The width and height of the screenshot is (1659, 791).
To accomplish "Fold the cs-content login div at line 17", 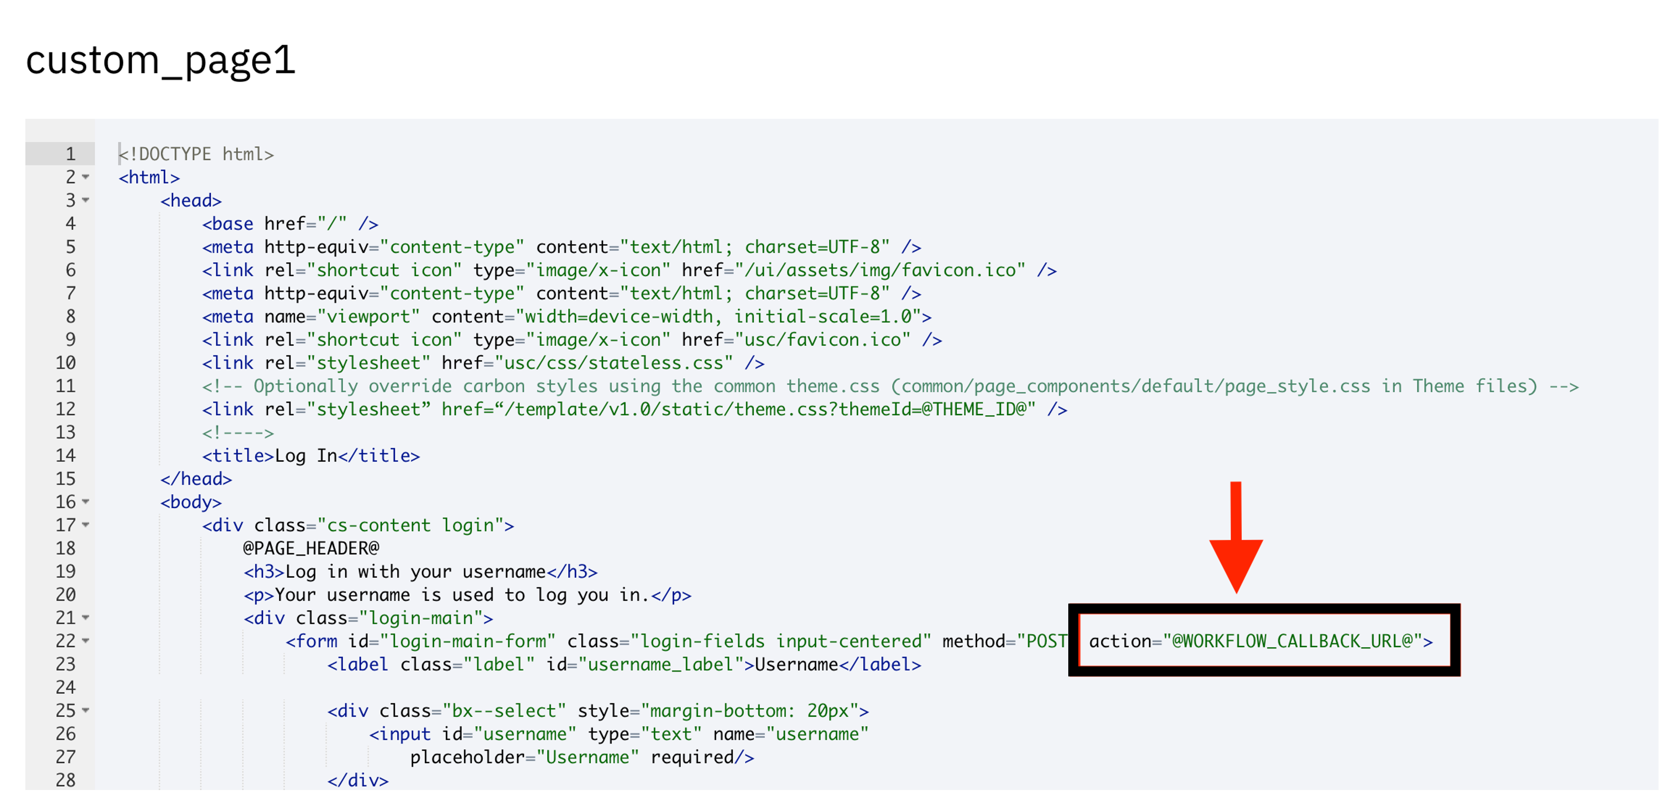I will (x=86, y=525).
